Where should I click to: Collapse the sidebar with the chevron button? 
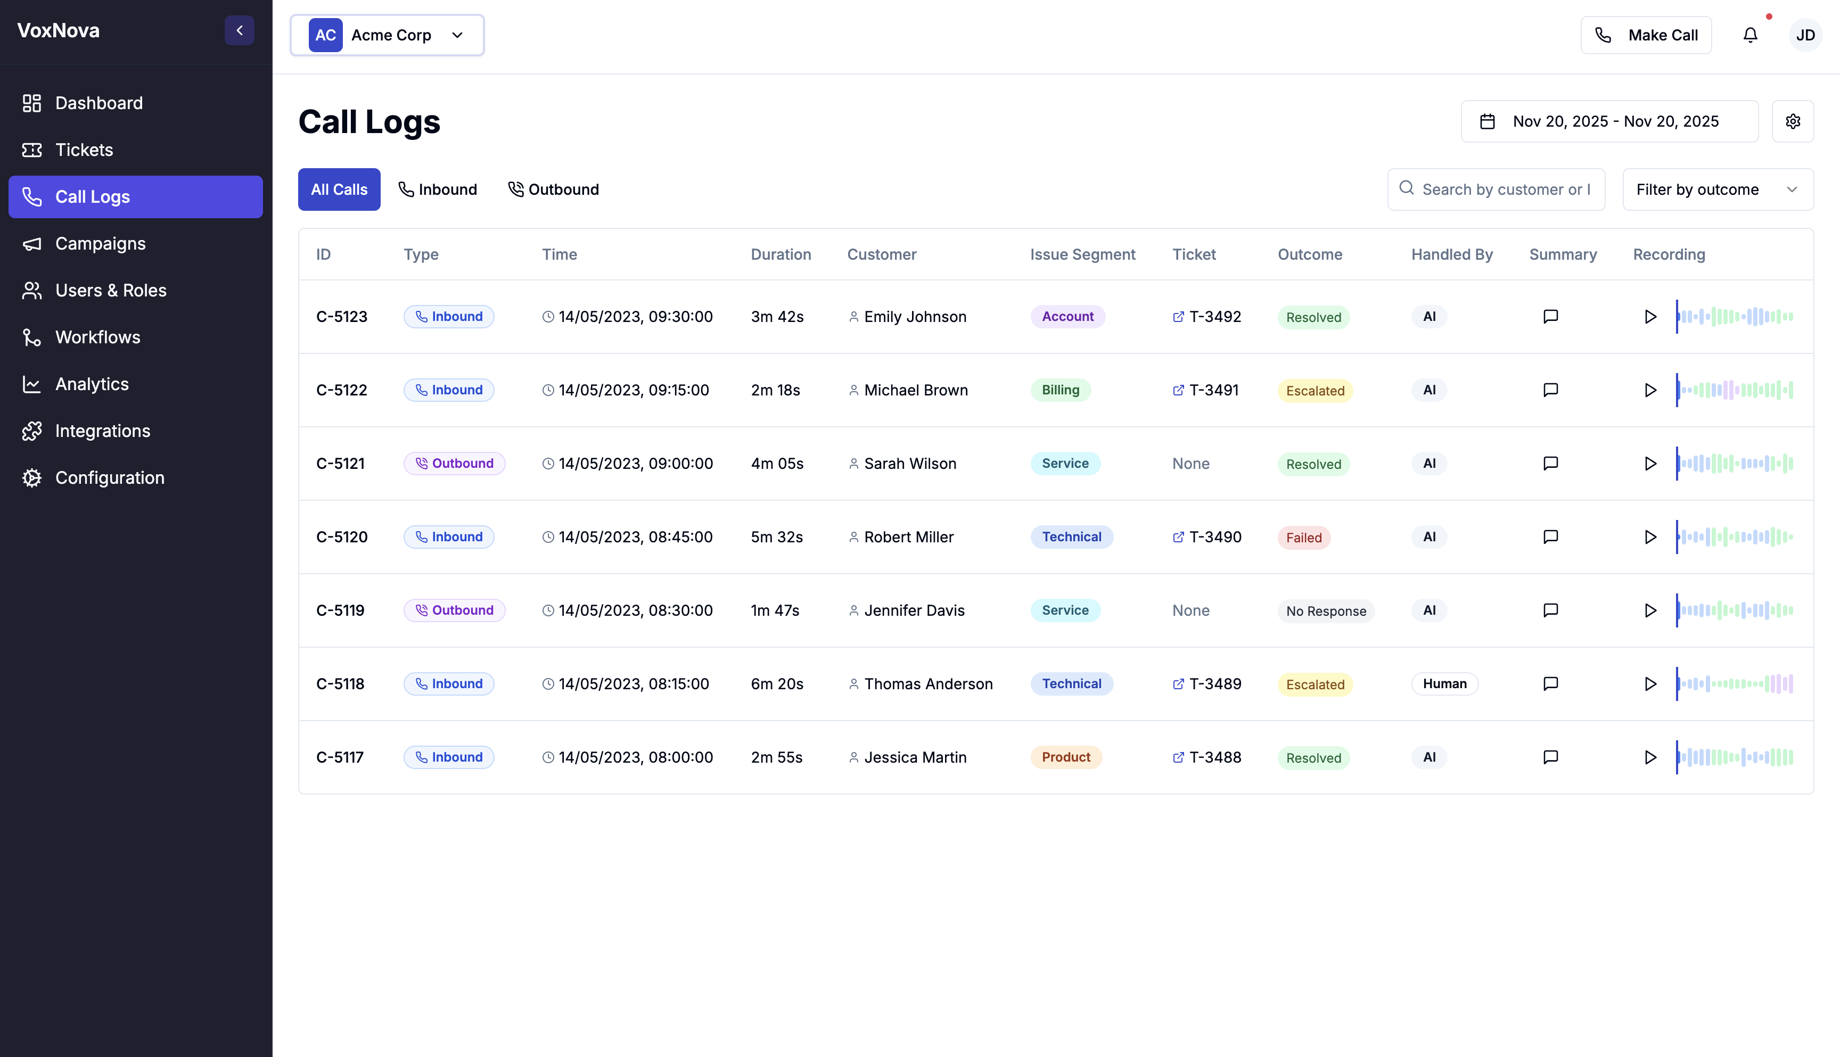pyautogui.click(x=240, y=30)
